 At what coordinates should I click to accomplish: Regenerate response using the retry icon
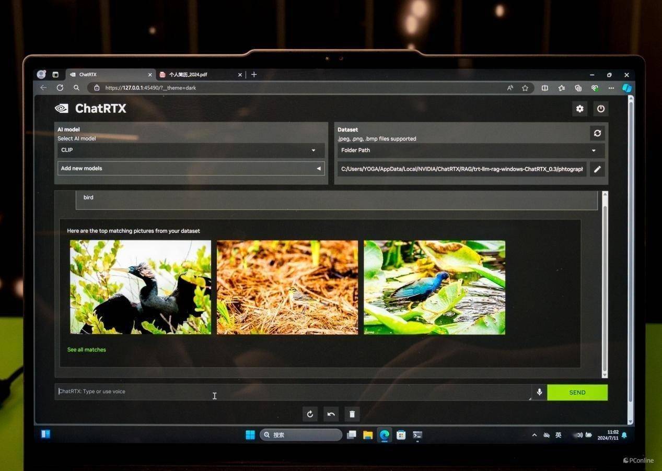[x=310, y=414]
